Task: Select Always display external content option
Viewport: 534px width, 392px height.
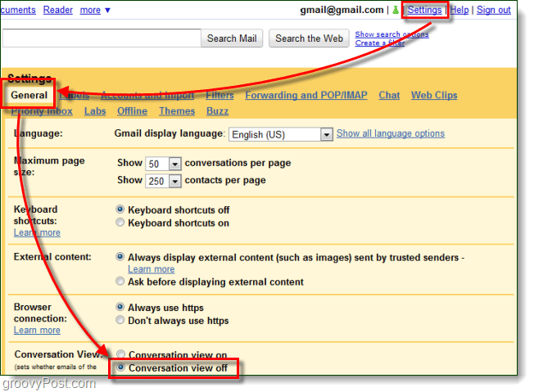Action: [120, 256]
